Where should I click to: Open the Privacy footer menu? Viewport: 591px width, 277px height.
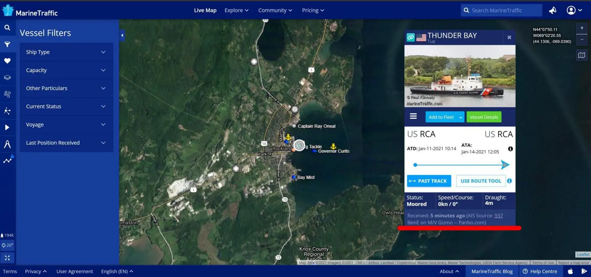click(x=36, y=271)
